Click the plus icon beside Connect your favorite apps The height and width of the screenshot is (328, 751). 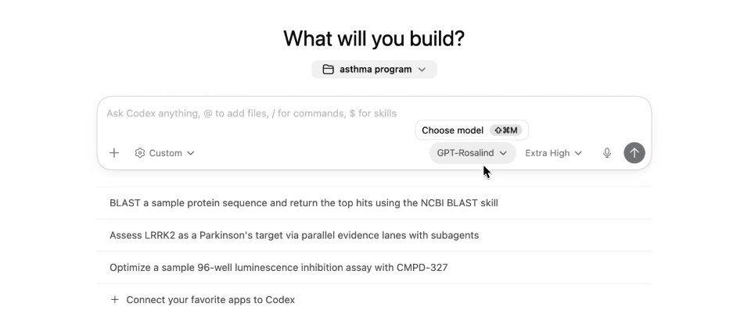pyautogui.click(x=115, y=300)
